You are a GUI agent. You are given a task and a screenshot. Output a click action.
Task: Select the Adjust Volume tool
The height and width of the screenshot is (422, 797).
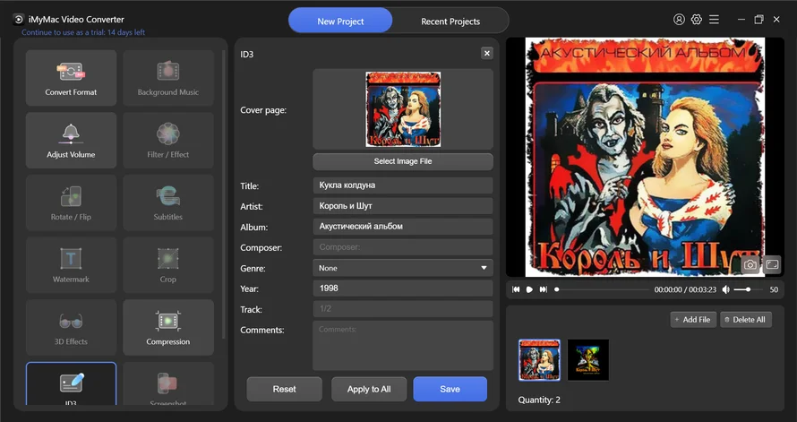coord(71,141)
